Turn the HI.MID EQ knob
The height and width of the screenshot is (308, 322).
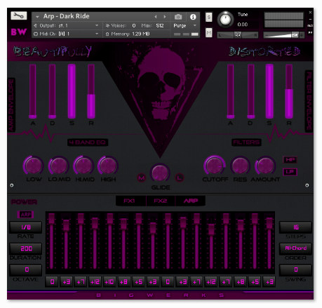[83, 166]
